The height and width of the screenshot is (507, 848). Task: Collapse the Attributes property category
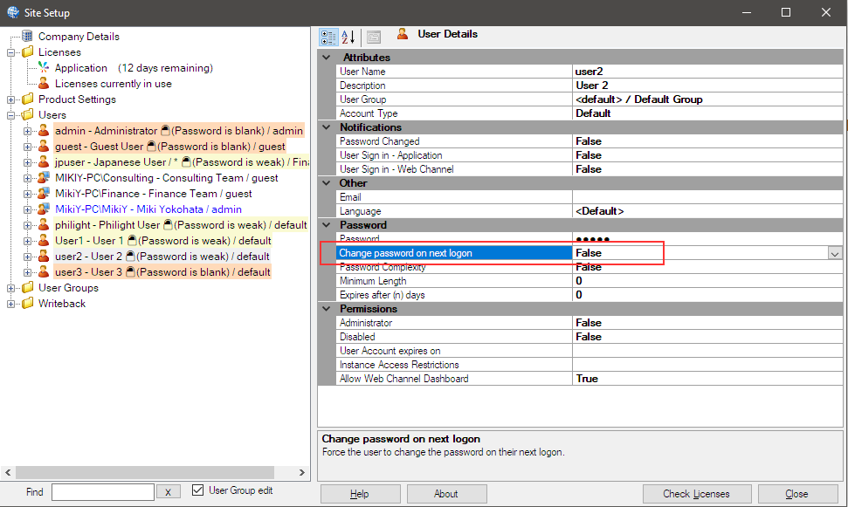326,57
